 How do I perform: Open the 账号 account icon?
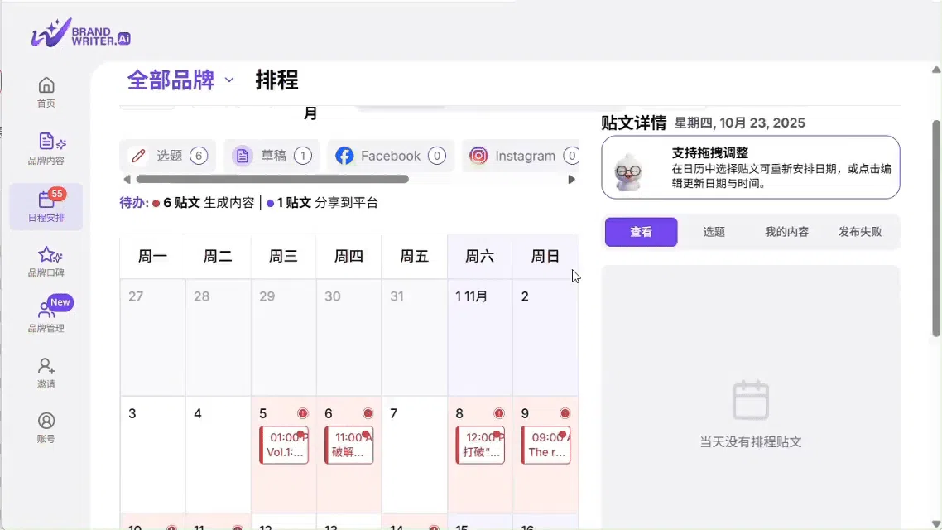click(x=46, y=426)
